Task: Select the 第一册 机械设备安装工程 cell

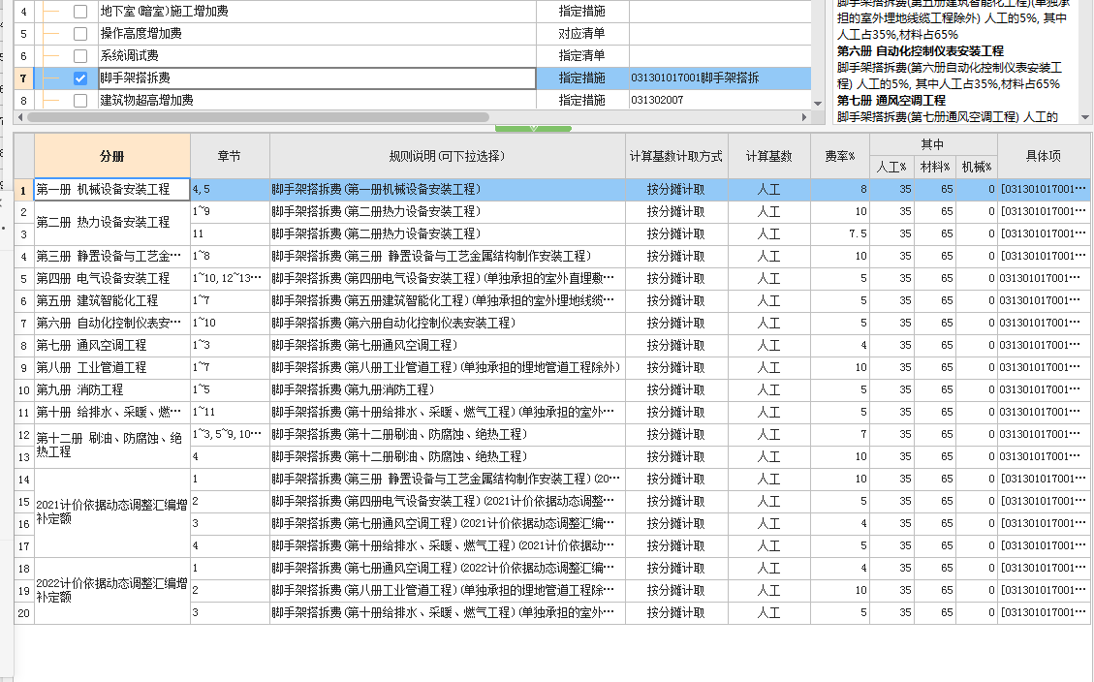Action: coord(111,190)
